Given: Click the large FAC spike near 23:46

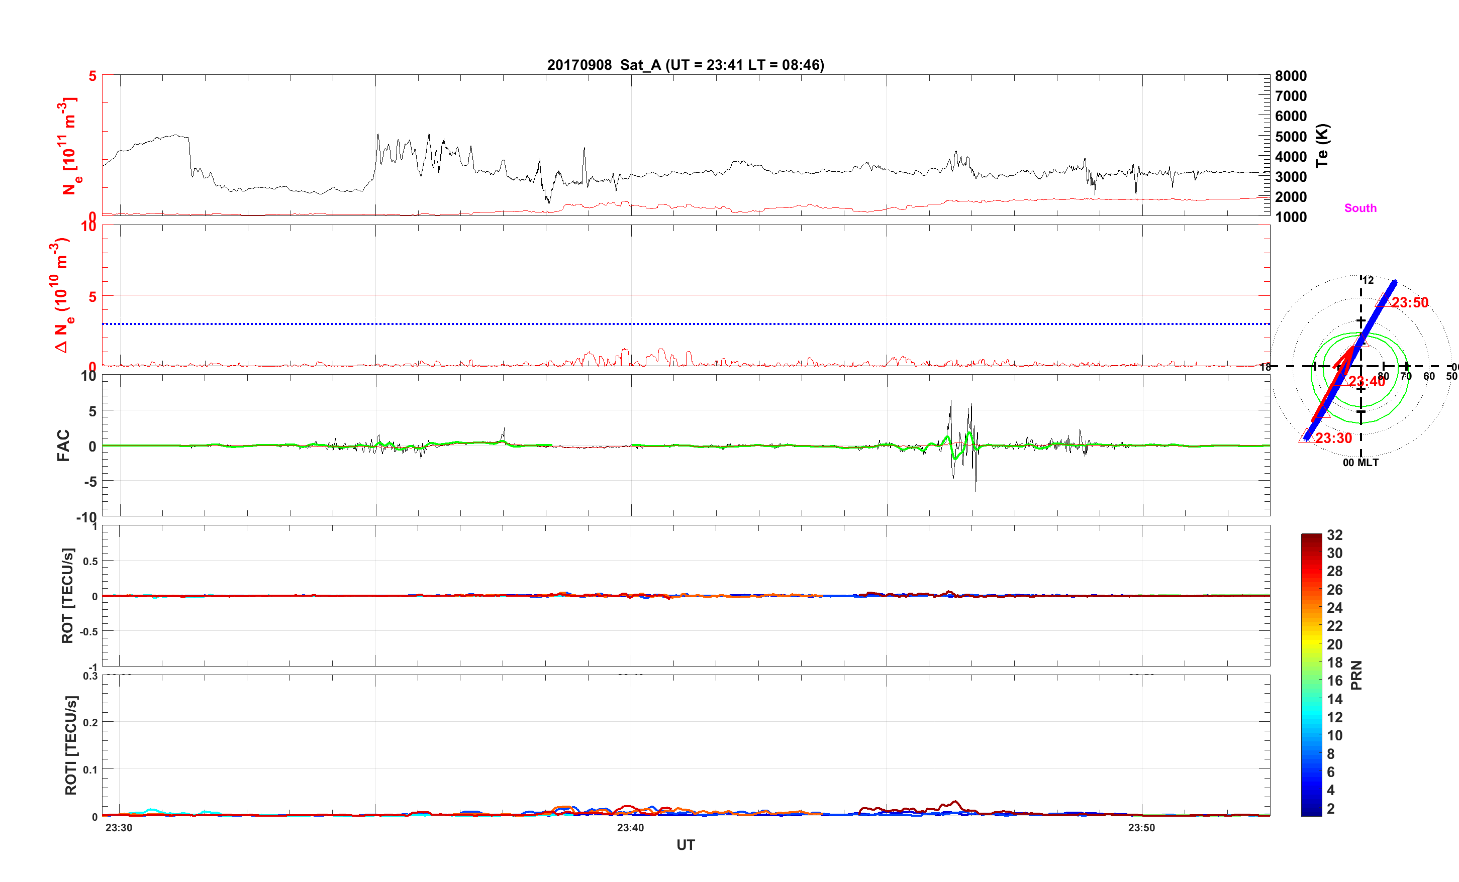Looking at the screenshot, I should [951, 408].
